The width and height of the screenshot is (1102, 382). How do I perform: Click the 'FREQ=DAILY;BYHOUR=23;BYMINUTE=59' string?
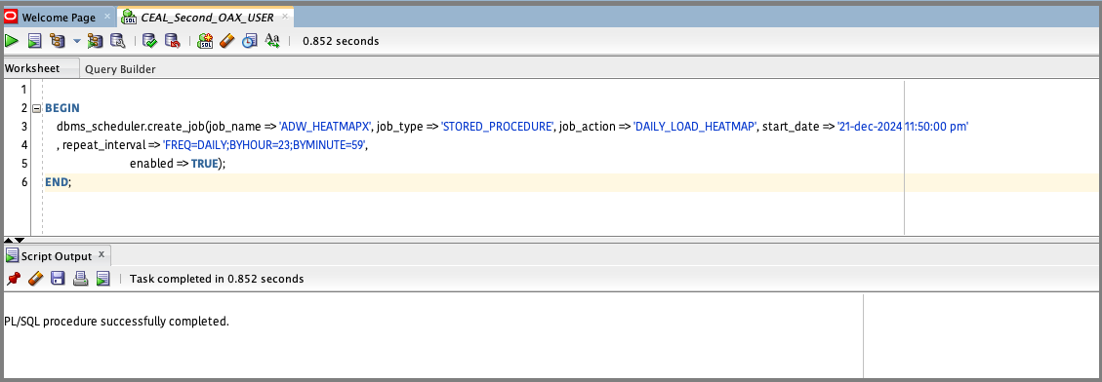[265, 145]
